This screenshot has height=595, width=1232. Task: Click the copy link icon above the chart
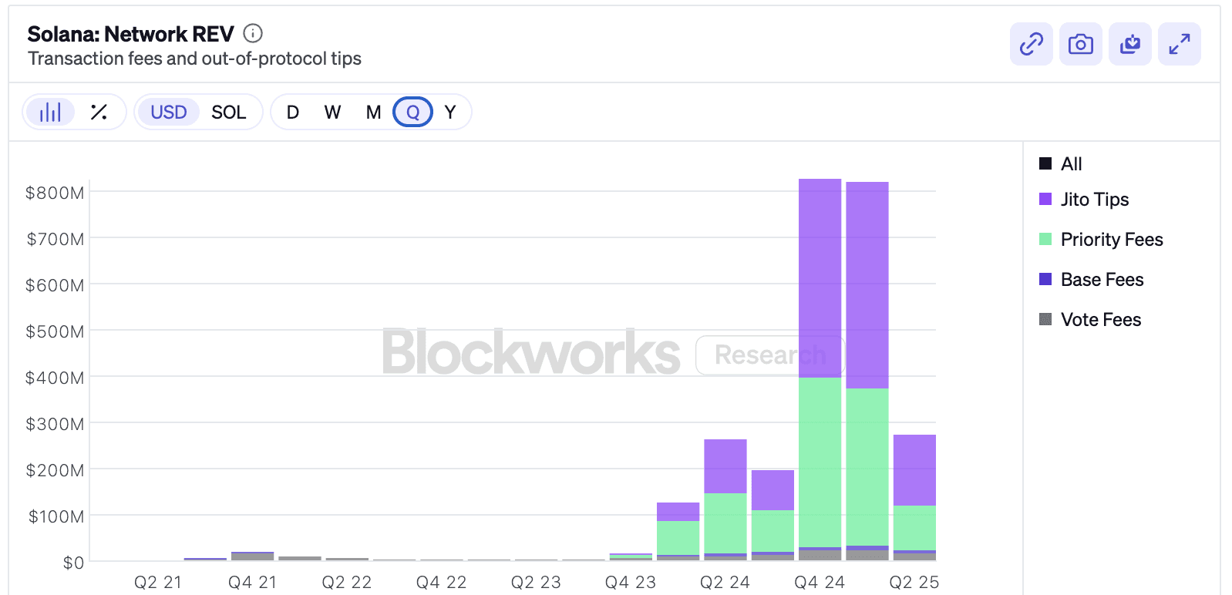click(x=1031, y=44)
